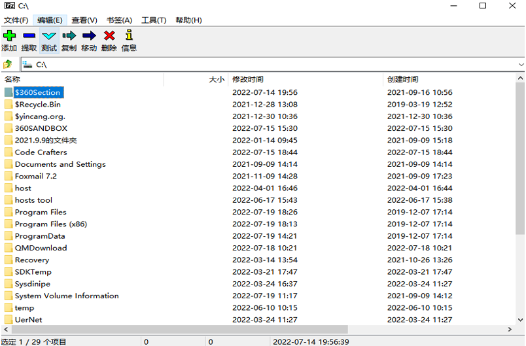Select the System Volume Information folder name
Image resolution: width=526 pixels, height=346 pixels.
coord(67,296)
